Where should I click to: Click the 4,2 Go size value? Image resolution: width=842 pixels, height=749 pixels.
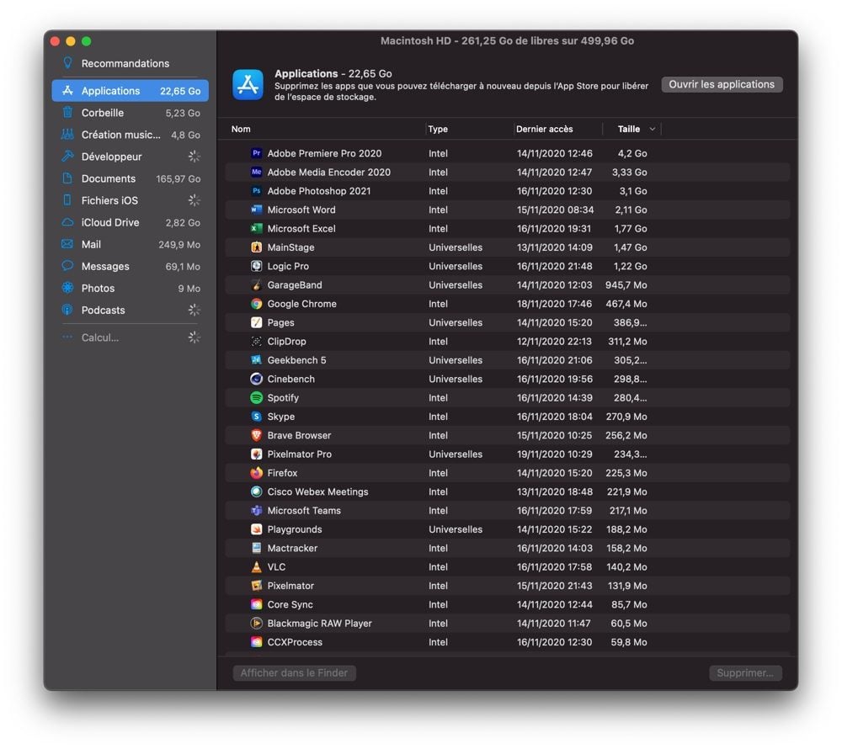click(632, 153)
